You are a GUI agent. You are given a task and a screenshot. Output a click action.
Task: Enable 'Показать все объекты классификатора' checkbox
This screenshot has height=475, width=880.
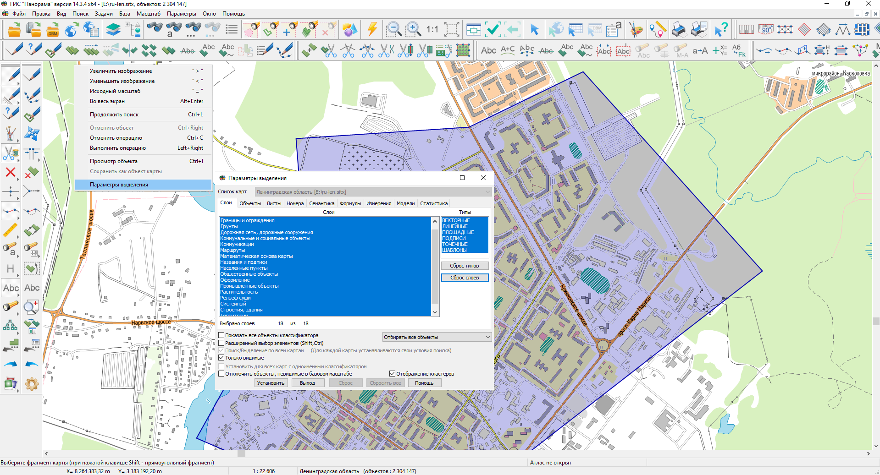tap(221, 335)
